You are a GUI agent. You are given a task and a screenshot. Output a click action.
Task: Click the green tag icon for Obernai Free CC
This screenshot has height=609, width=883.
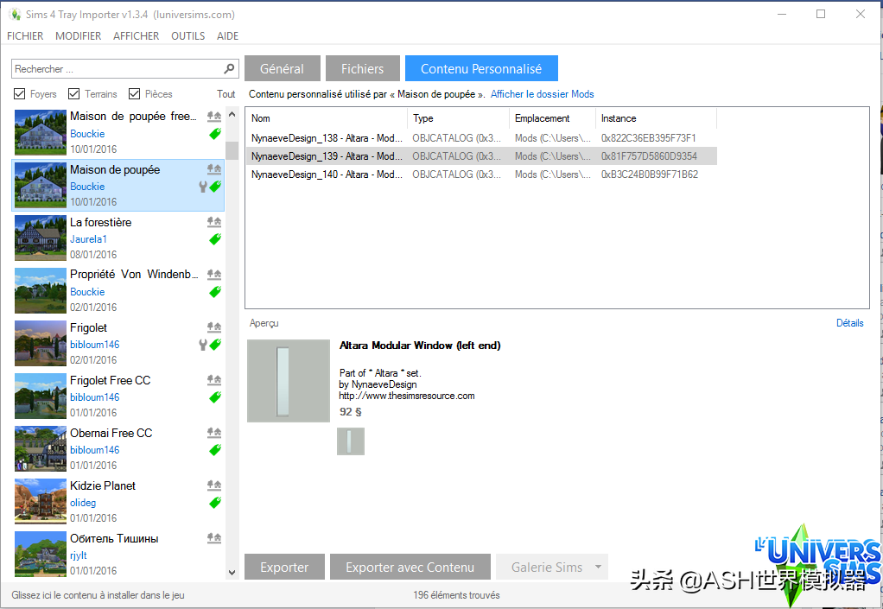(x=215, y=450)
